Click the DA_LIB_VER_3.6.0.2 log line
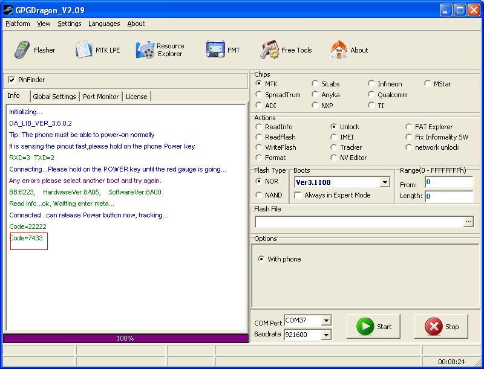This screenshot has height=369, width=484. (x=41, y=123)
